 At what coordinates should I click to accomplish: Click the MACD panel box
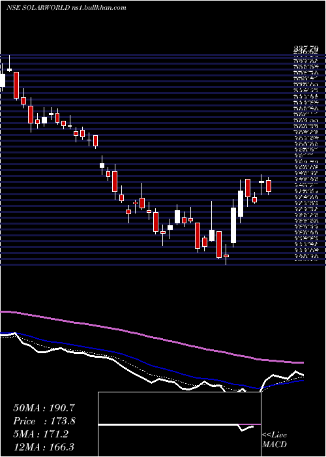[179, 424]
